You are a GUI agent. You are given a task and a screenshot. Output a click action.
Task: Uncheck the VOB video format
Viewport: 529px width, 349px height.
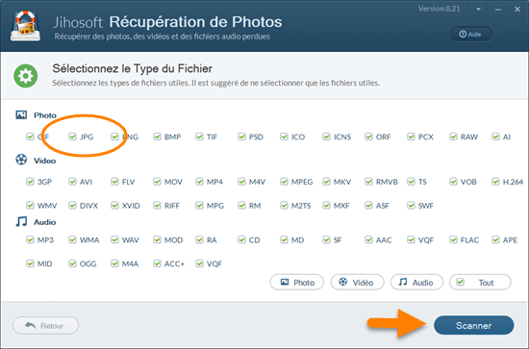[453, 182]
